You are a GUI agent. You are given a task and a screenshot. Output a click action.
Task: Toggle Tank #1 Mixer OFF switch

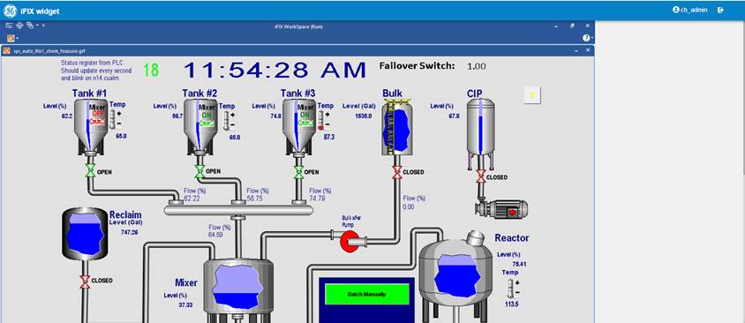96,123
